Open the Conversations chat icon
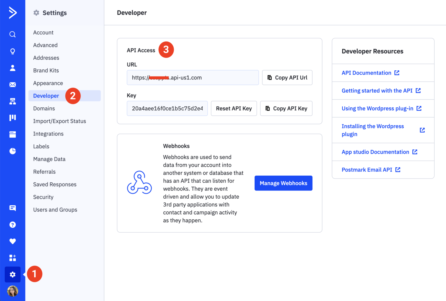446x301 pixels. click(x=12, y=208)
